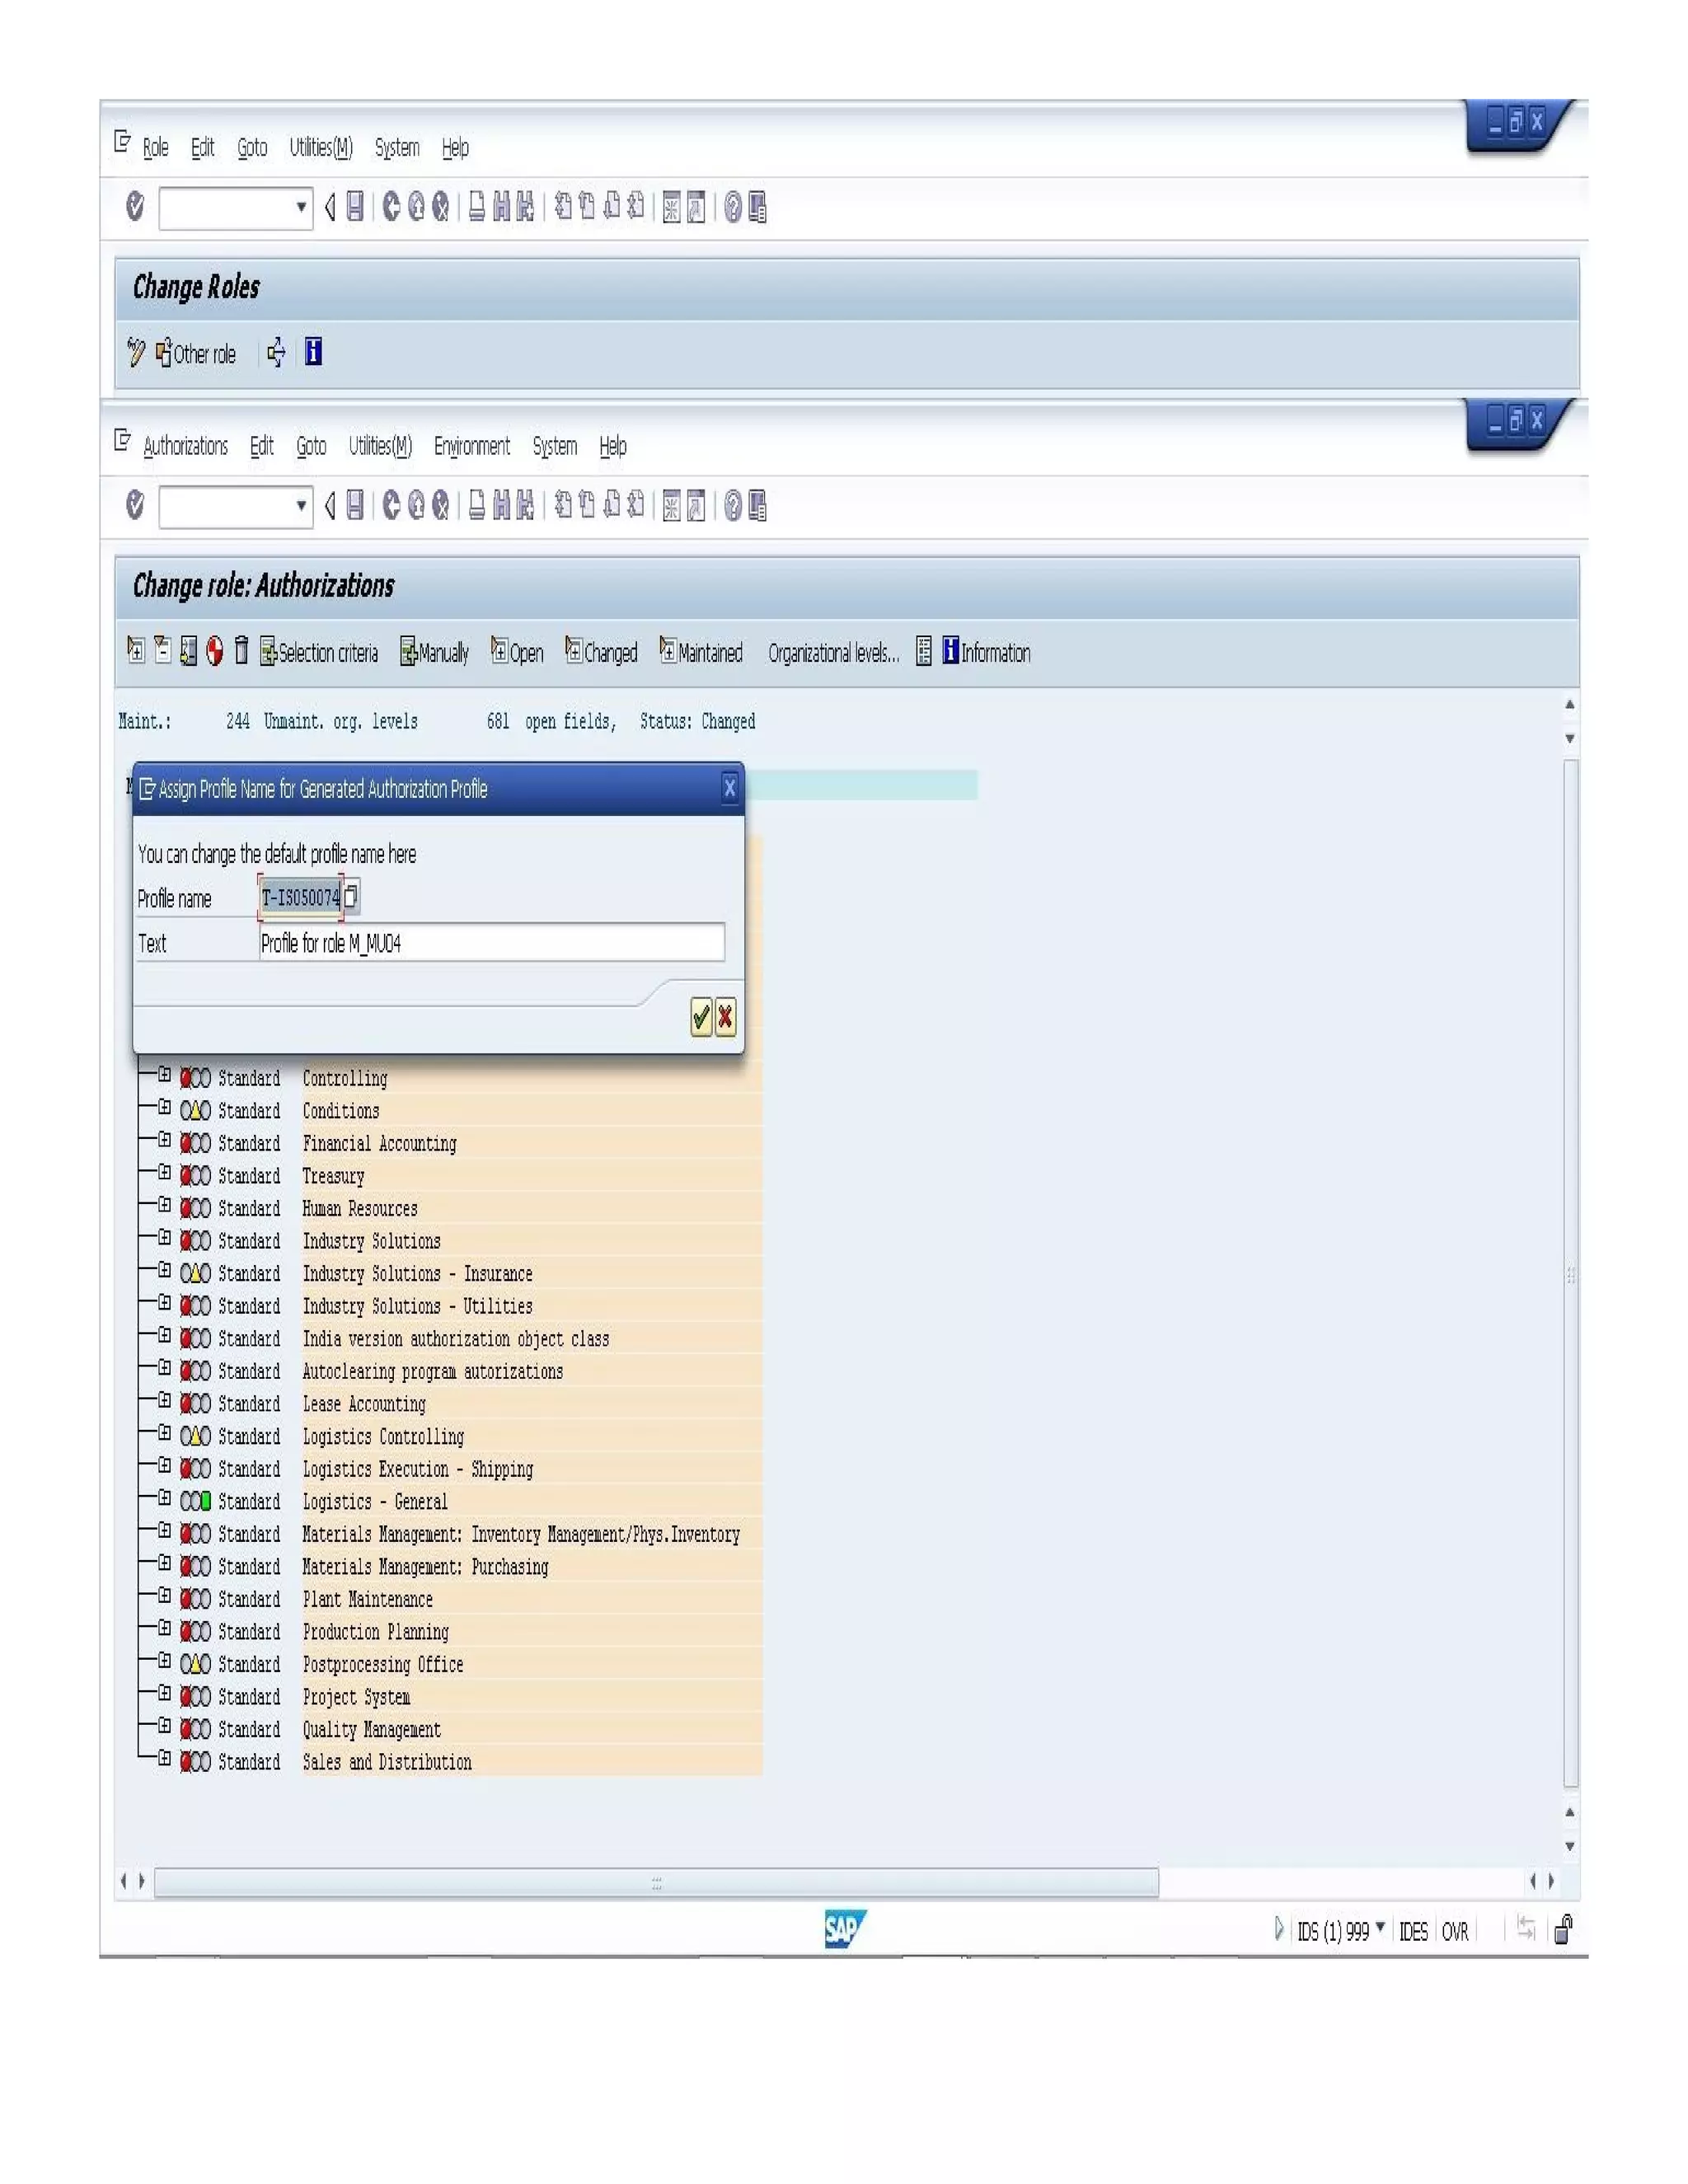Click the Information icon in Change Roles toolbar

pyautogui.click(x=313, y=352)
